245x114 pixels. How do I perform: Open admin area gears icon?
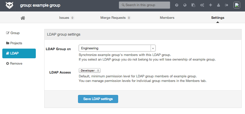(202, 5)
